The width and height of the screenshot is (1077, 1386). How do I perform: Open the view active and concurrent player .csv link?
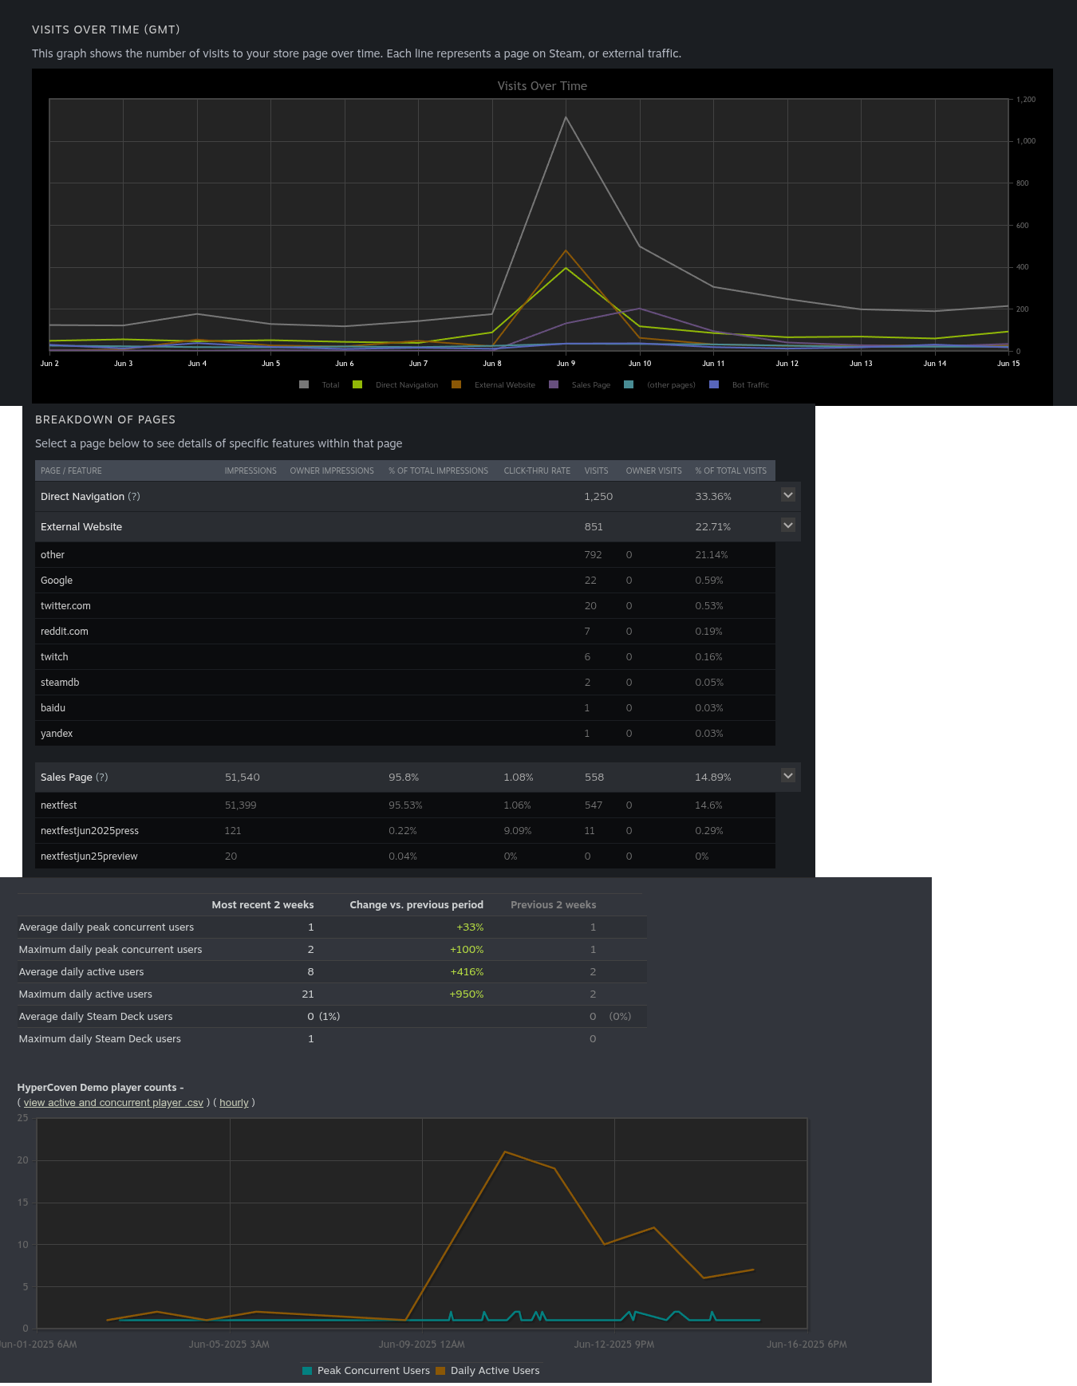113,1103
